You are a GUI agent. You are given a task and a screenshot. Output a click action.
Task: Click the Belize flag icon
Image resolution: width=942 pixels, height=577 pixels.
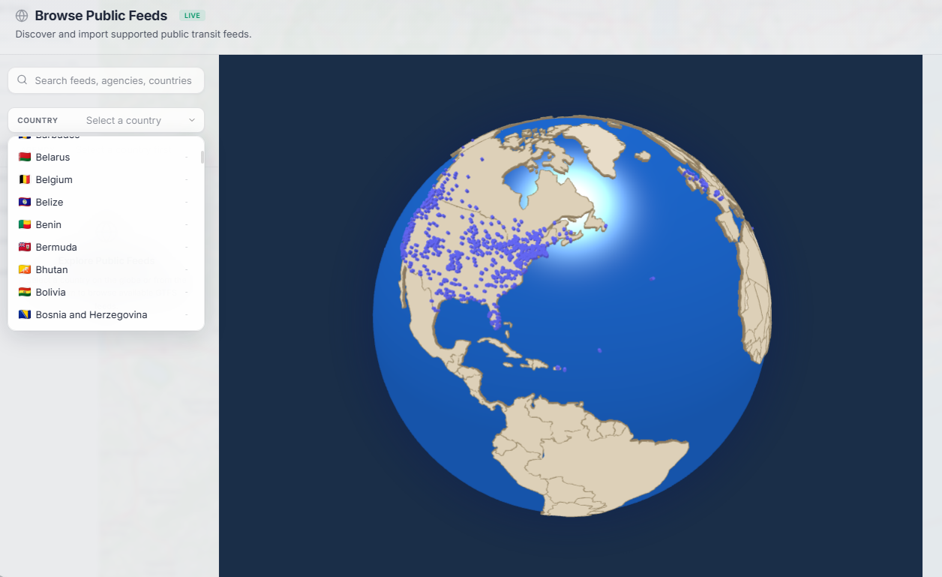click(x=25, y=202)
